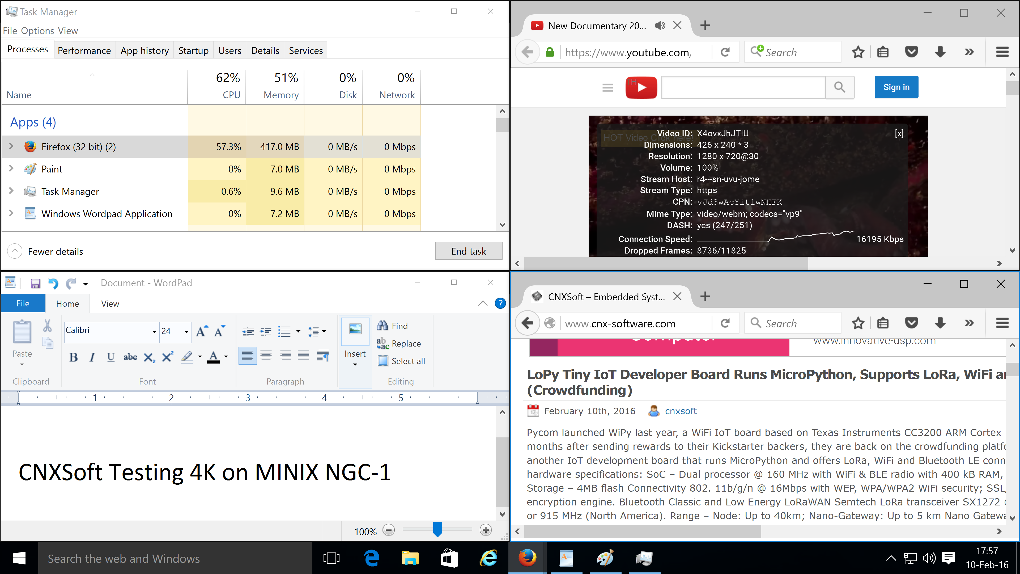Click the YouTube Sign in button
This screenshot has width=1020, height=574.
(896, 87)
